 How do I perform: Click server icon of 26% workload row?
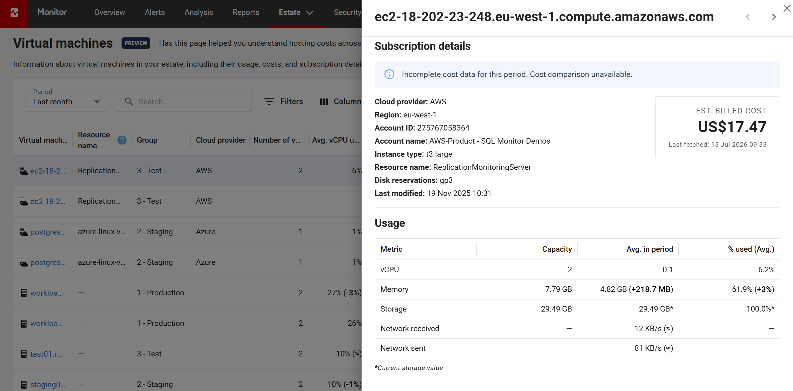pyautogui.click(x=24, y=323)
